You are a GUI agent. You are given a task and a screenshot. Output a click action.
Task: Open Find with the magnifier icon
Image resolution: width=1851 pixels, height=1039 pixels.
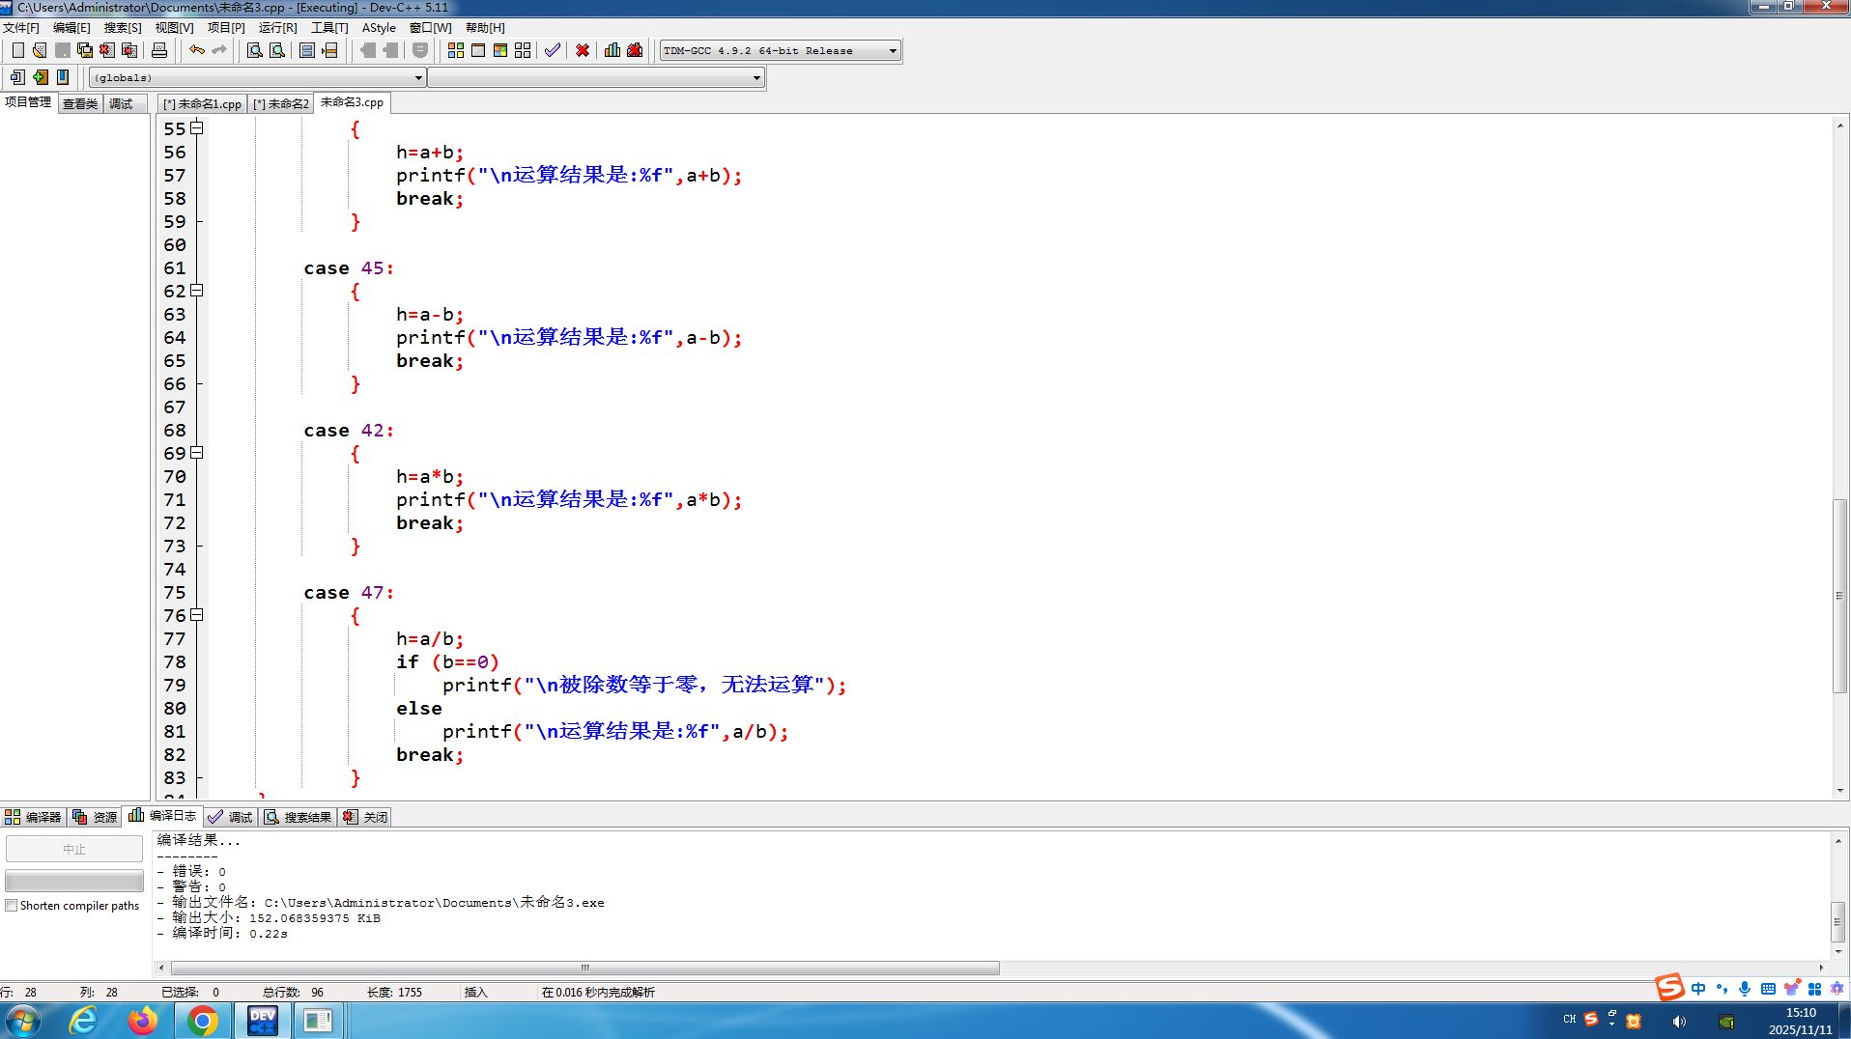click(x=255, y=50)
